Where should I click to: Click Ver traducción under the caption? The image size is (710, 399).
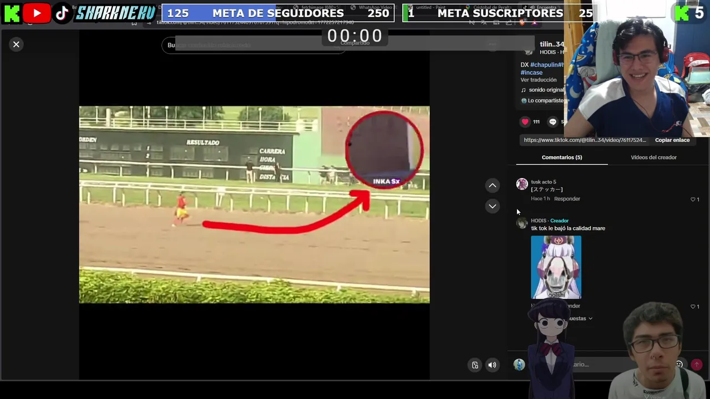[539, 80]
